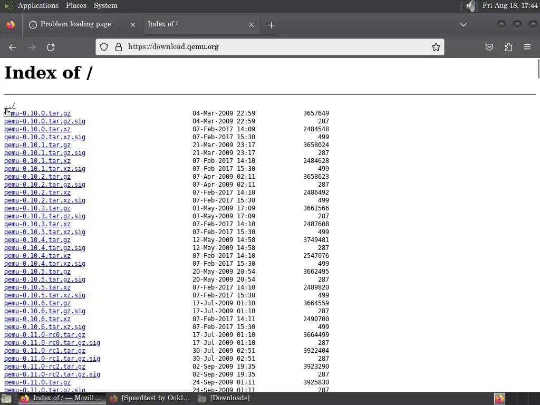Viewport: 540px width, 405px height.
Task: Download qemu-0.10.5.tar.gz.sig
Action: coord(45,279)
